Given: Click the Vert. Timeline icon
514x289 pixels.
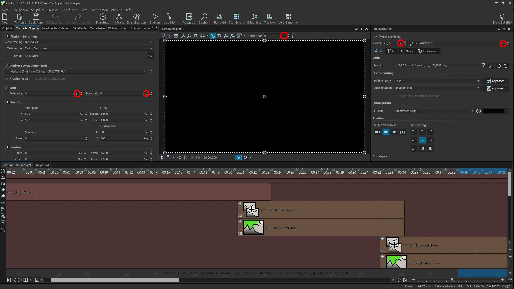Looking at the screenshot, I should pos(288,17).
